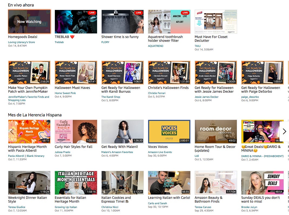289x215 pixels.
Task: Visit FLORY channel link
Action: click(x=105, y=42)
